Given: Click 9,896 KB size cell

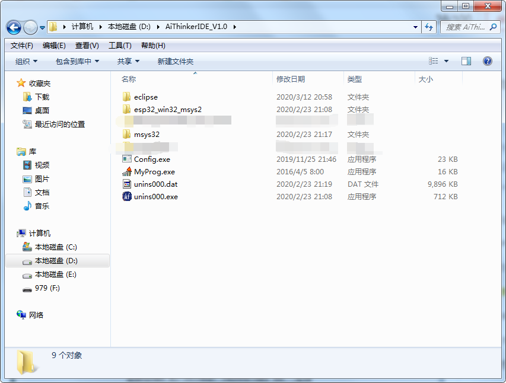Looking at the screenshot, I should [x=443, y=184].
